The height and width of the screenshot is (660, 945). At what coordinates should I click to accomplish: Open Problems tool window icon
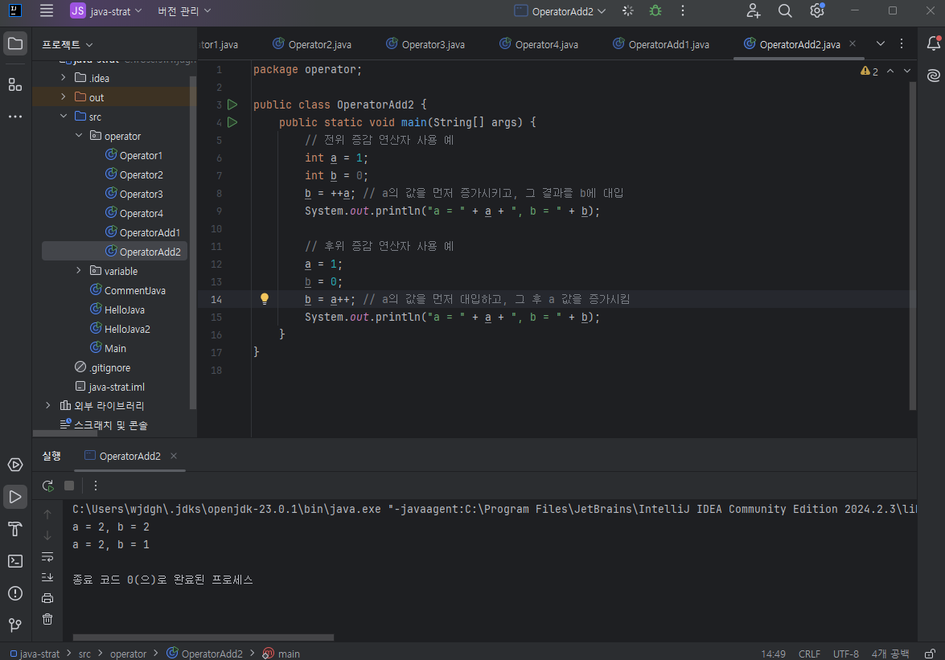pos(15,593)
